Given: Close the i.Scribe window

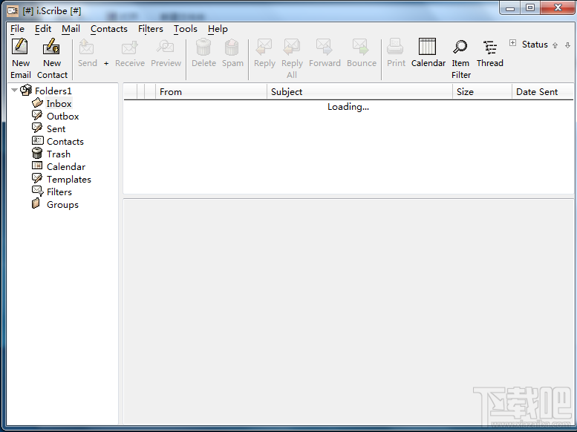Looking at the screenshot, I should tap(558, 7).
